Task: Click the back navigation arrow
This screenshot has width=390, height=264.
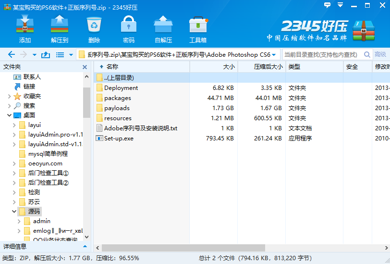Action: coord(12,55)
